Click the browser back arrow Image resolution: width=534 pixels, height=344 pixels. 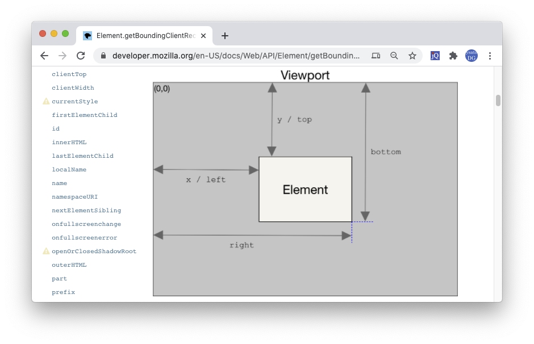tap(44, 56)
